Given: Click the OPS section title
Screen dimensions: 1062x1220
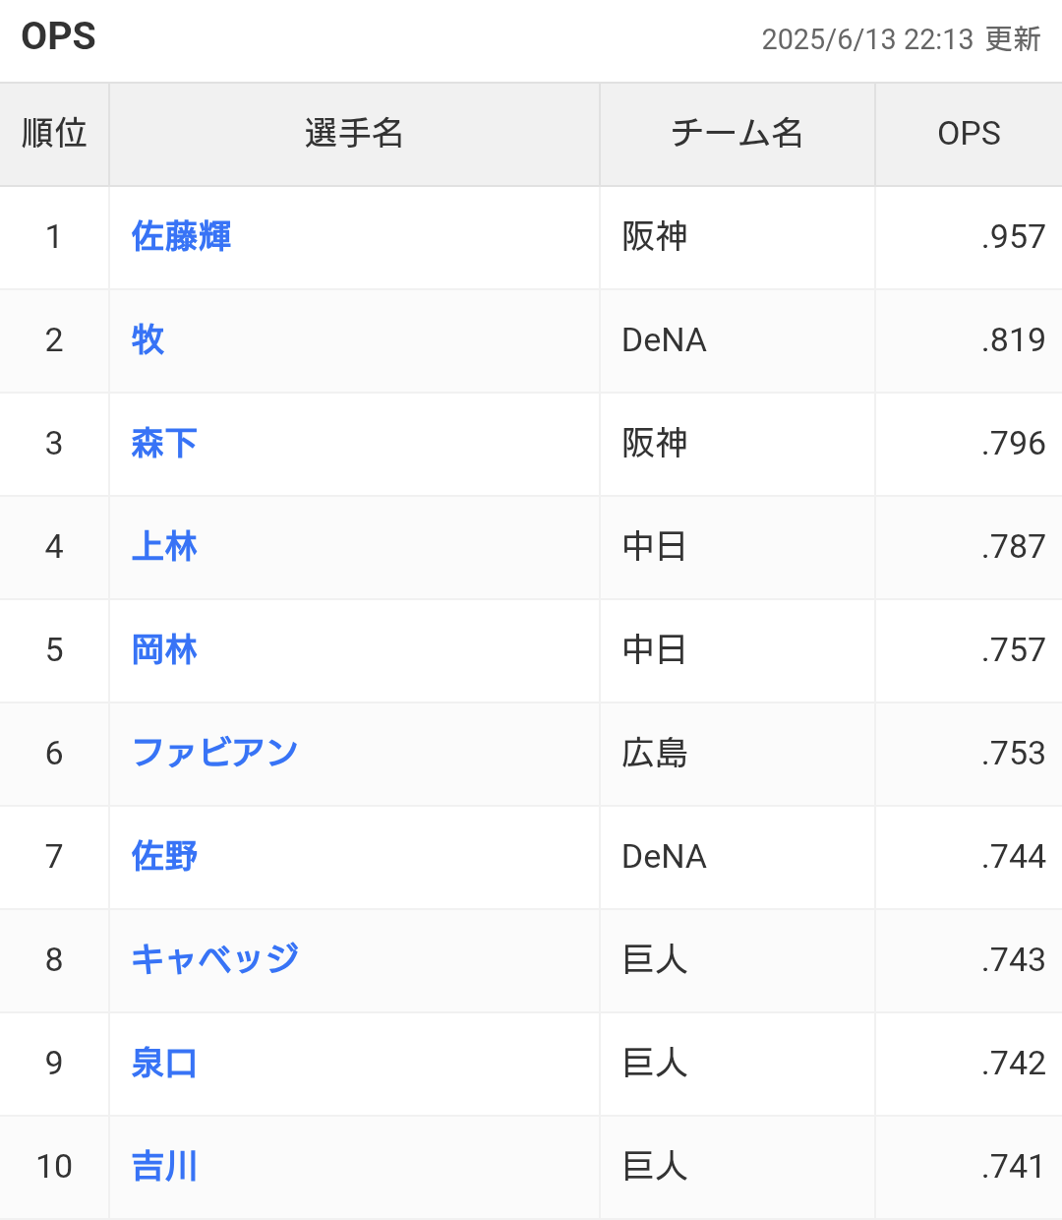Looking at the screenshot, I should (59, 36).
